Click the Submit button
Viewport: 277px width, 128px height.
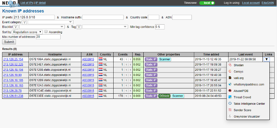tap(9, 42)
